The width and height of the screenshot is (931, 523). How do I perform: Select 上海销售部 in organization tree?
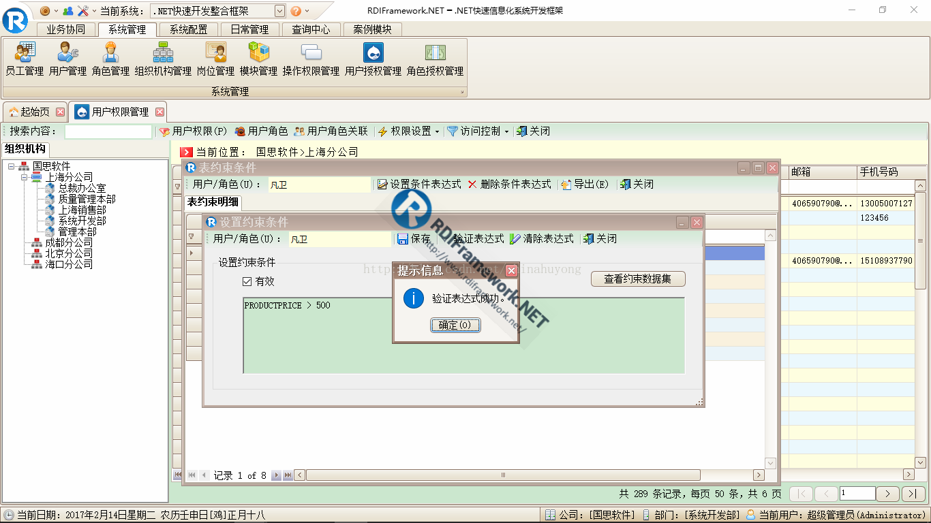tap(82, 210)
